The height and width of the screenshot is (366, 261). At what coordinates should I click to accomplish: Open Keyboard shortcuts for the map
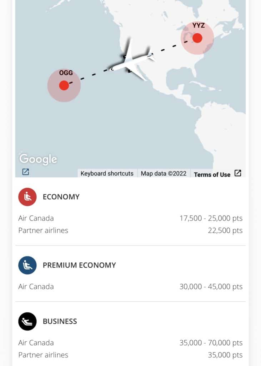tap(107, 173)
